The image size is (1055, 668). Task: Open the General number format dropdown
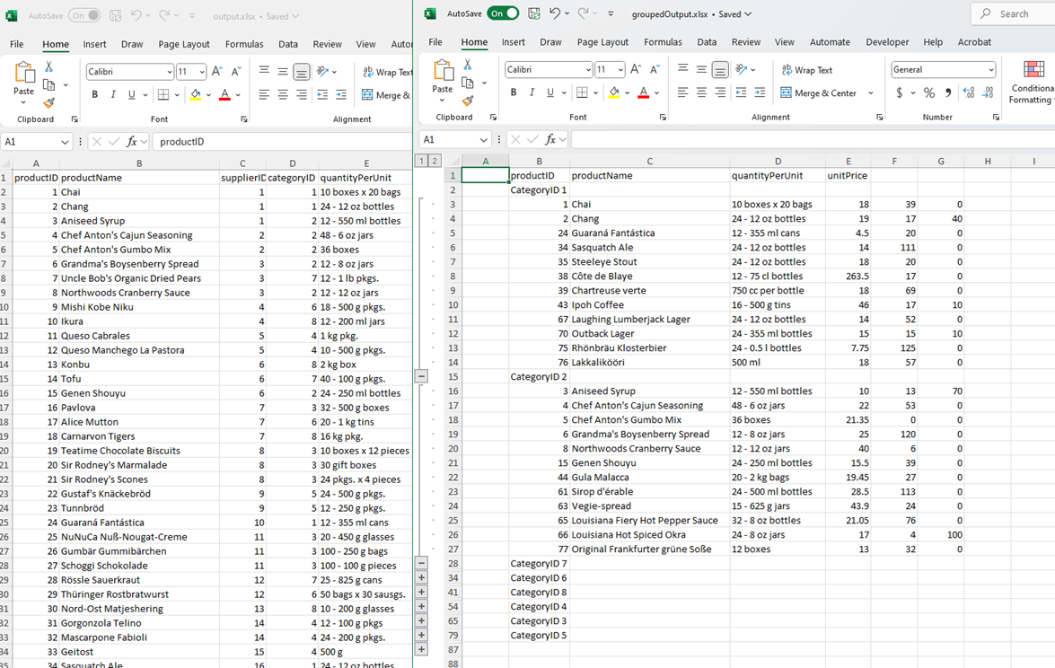coord(990,70)
